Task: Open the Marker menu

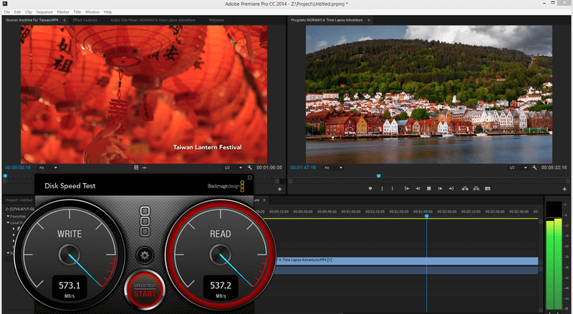Action: tap(63, 12)
